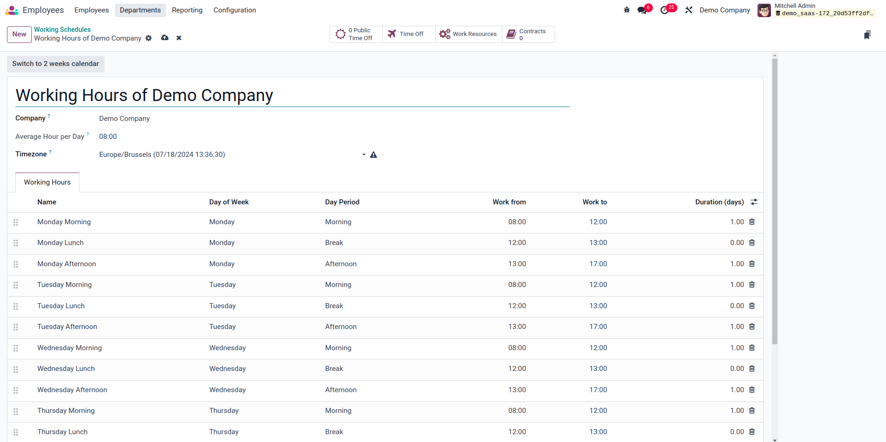Delete the Wednesday Lunch row
Viewport: 886px width, 442px height.
752,369
